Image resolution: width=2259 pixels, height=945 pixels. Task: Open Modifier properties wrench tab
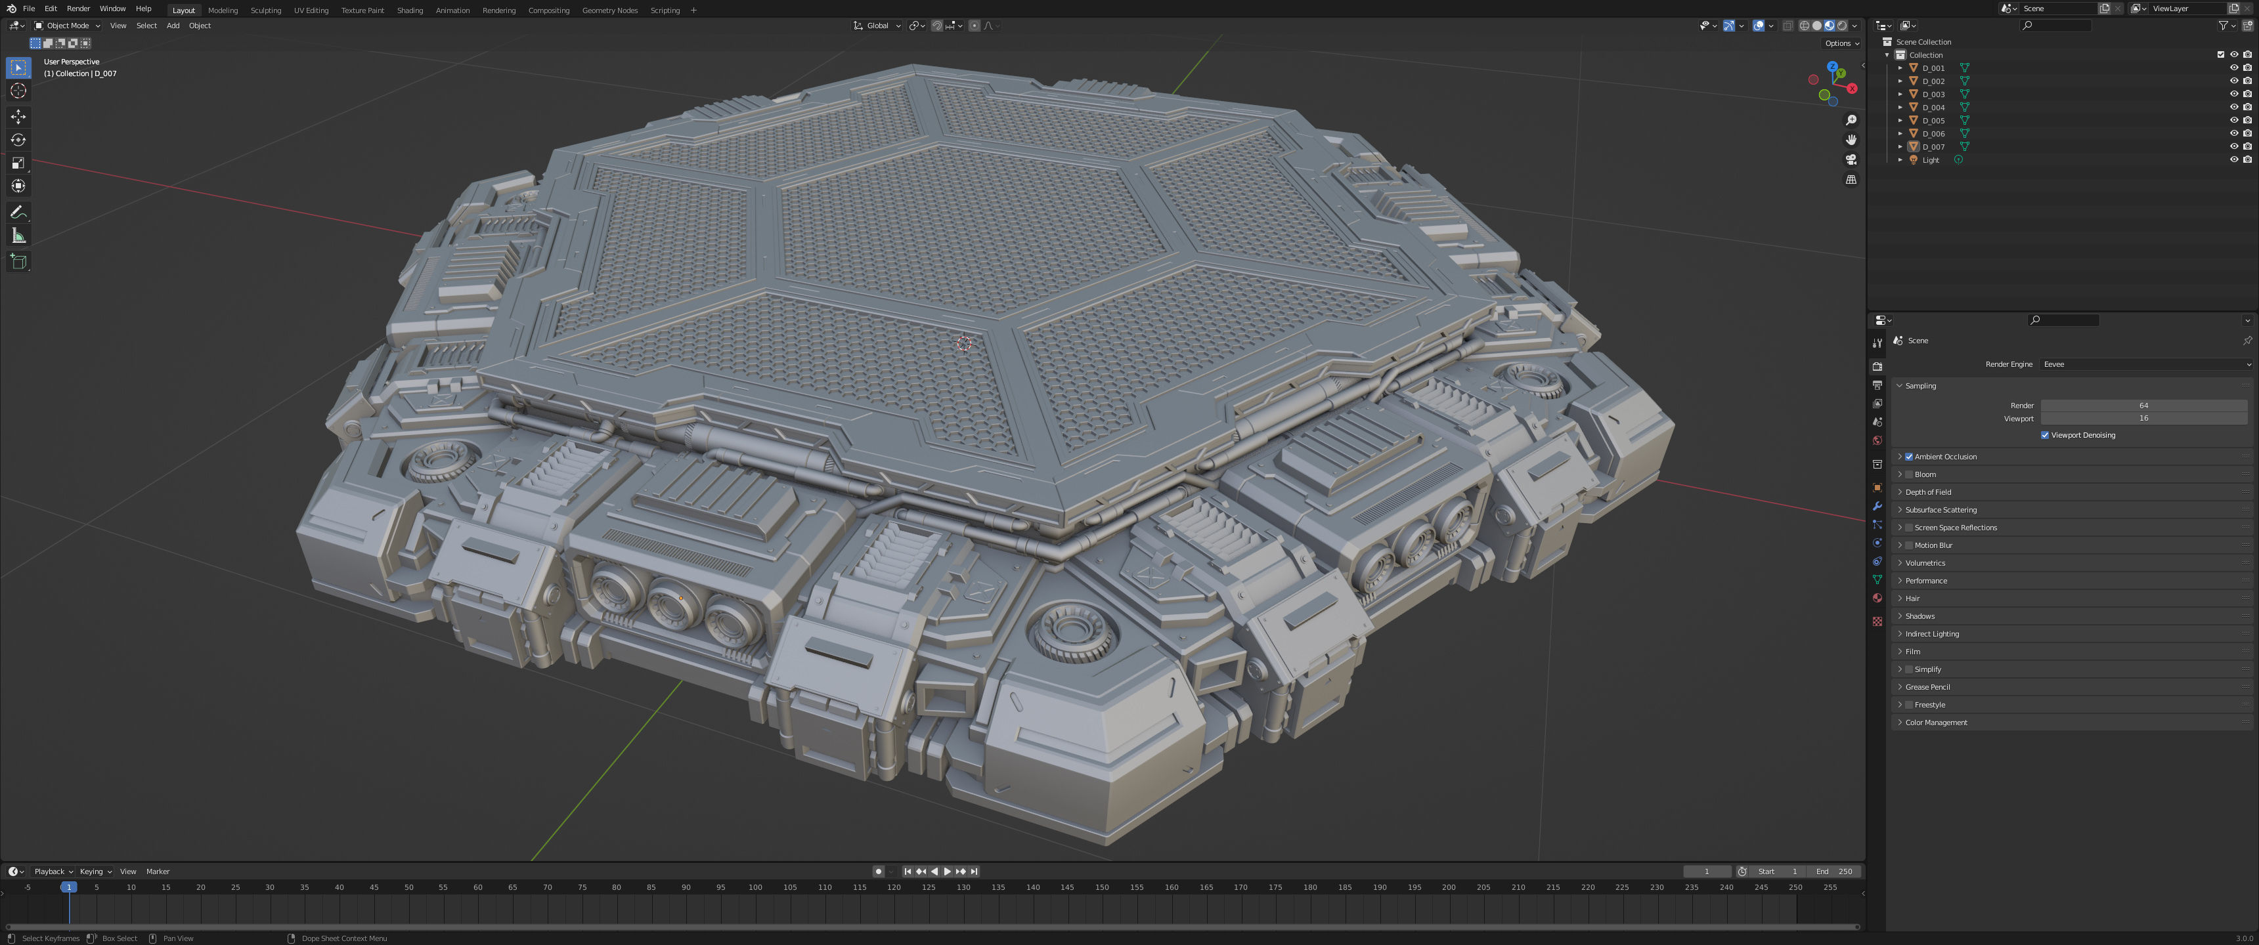[1877, 506]
